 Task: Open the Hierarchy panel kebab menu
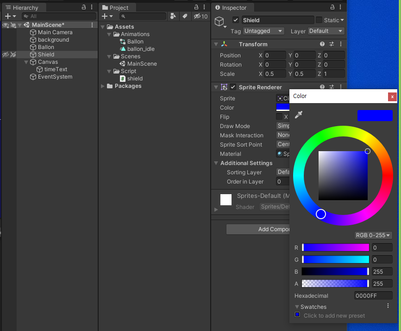pyautogui.click(x=92, y=7)
